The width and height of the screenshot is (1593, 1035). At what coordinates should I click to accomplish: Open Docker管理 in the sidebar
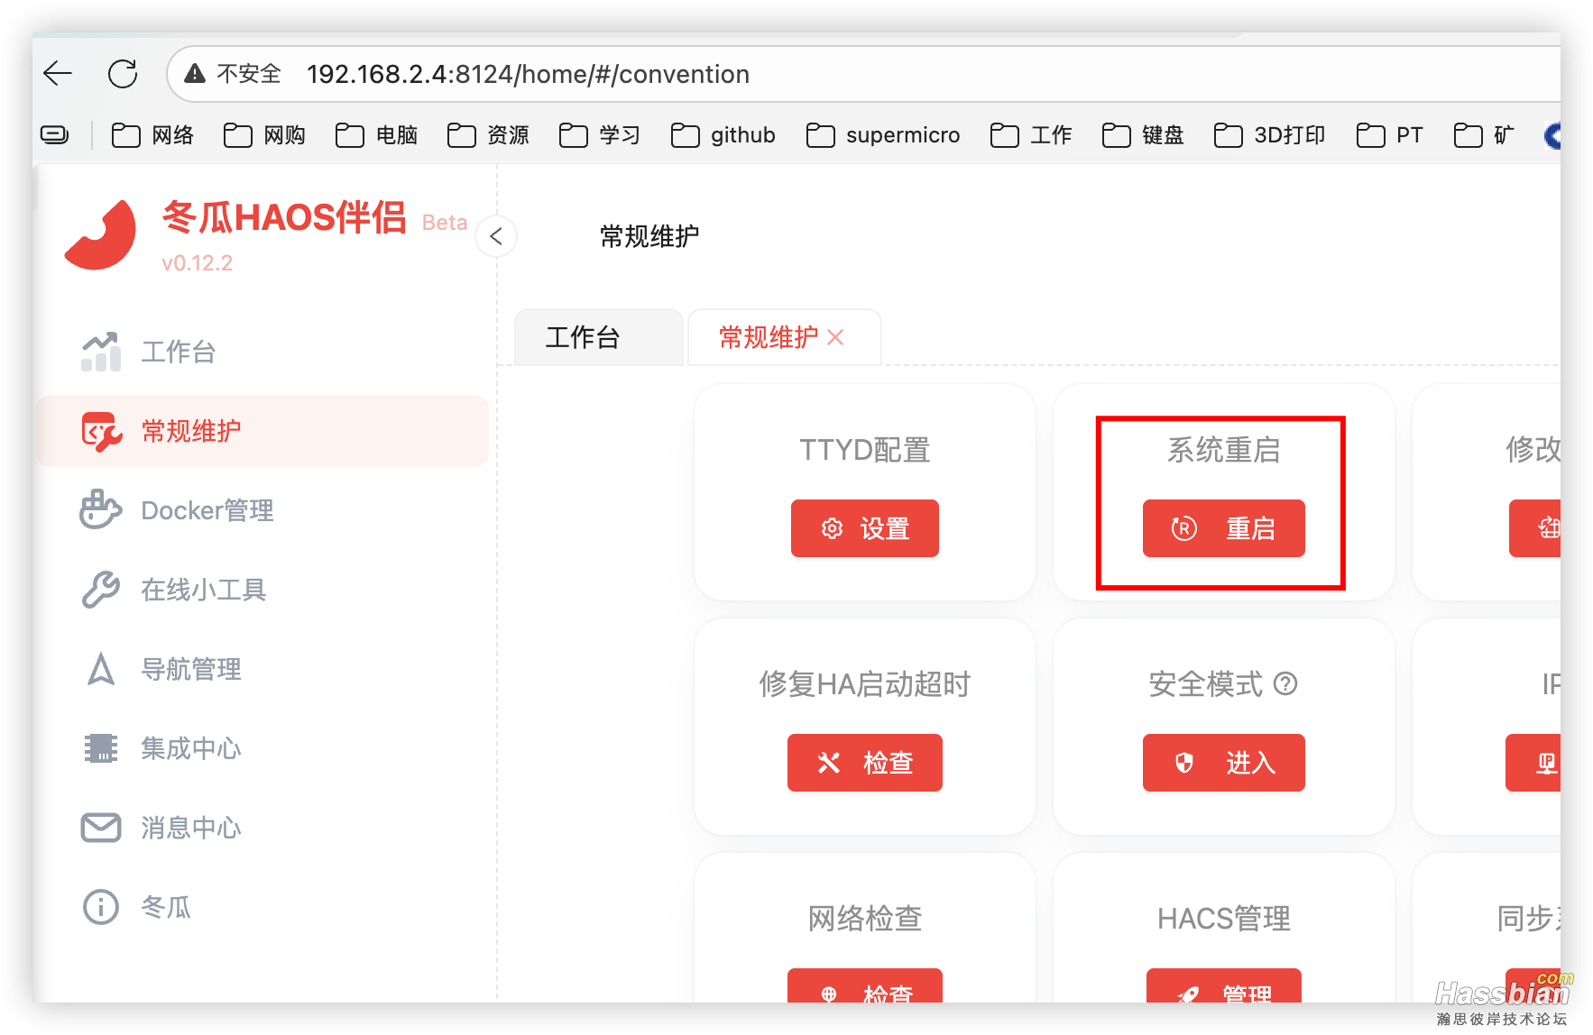click(x=262, y=510)
